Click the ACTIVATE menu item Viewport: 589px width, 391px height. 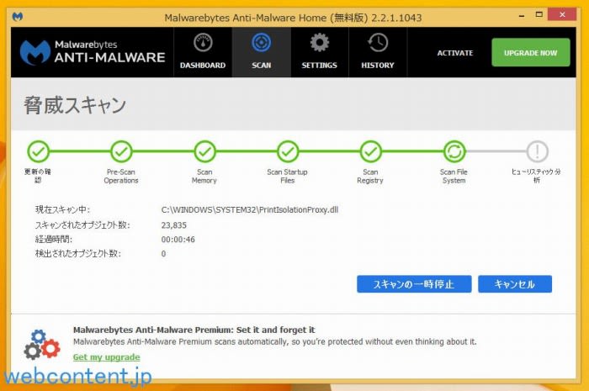coord(455,53)
